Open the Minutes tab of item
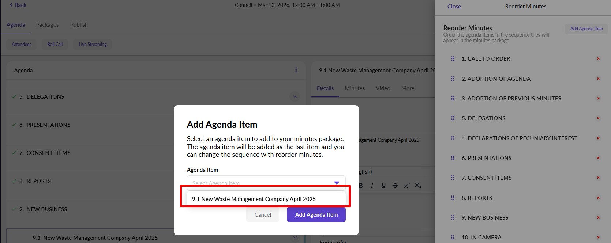The width and height of the screenshot is (611, 243). 355,88
